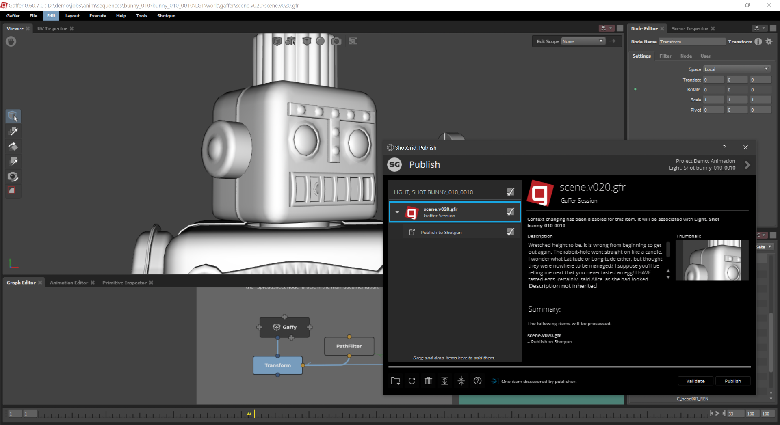The width and height of the screenshot is (780, 425).
Task: Select the Rotate tool in Viewer toolbar
Action: pyautogui.click(x=13, y=147)
